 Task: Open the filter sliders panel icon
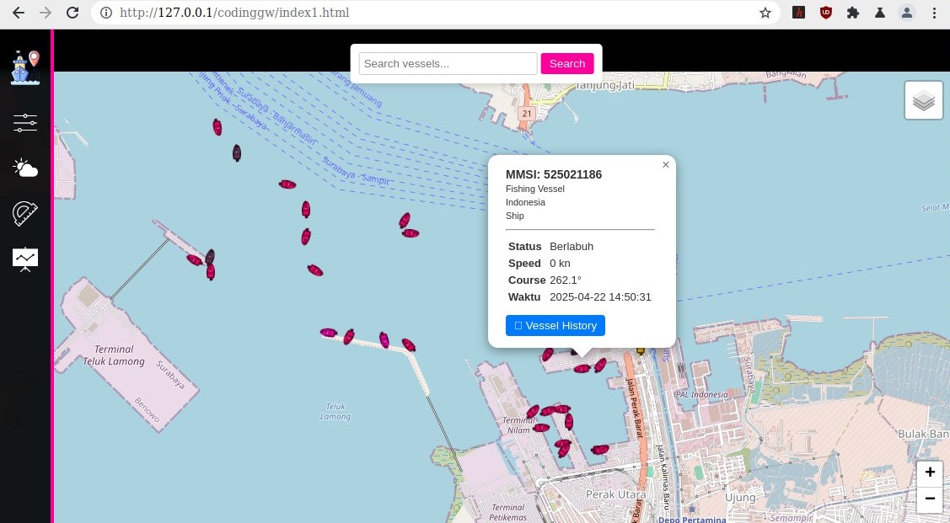25,123
